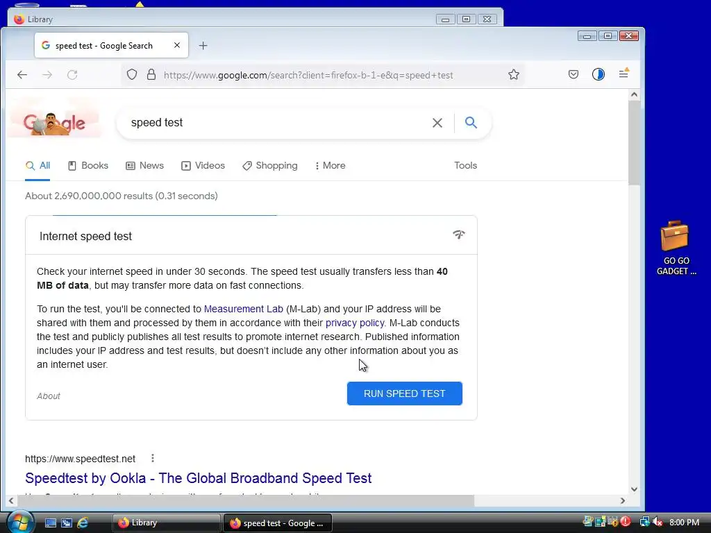
Task: Maximize the Library window behind
Action: pyautogui.click(x=466, y=19)
